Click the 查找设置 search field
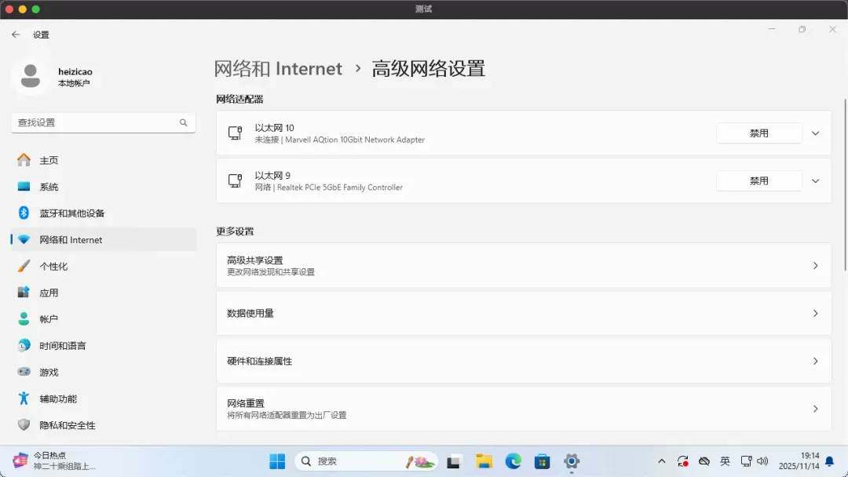The height and width of the screenshot is (477, 848). click(94, 123)
